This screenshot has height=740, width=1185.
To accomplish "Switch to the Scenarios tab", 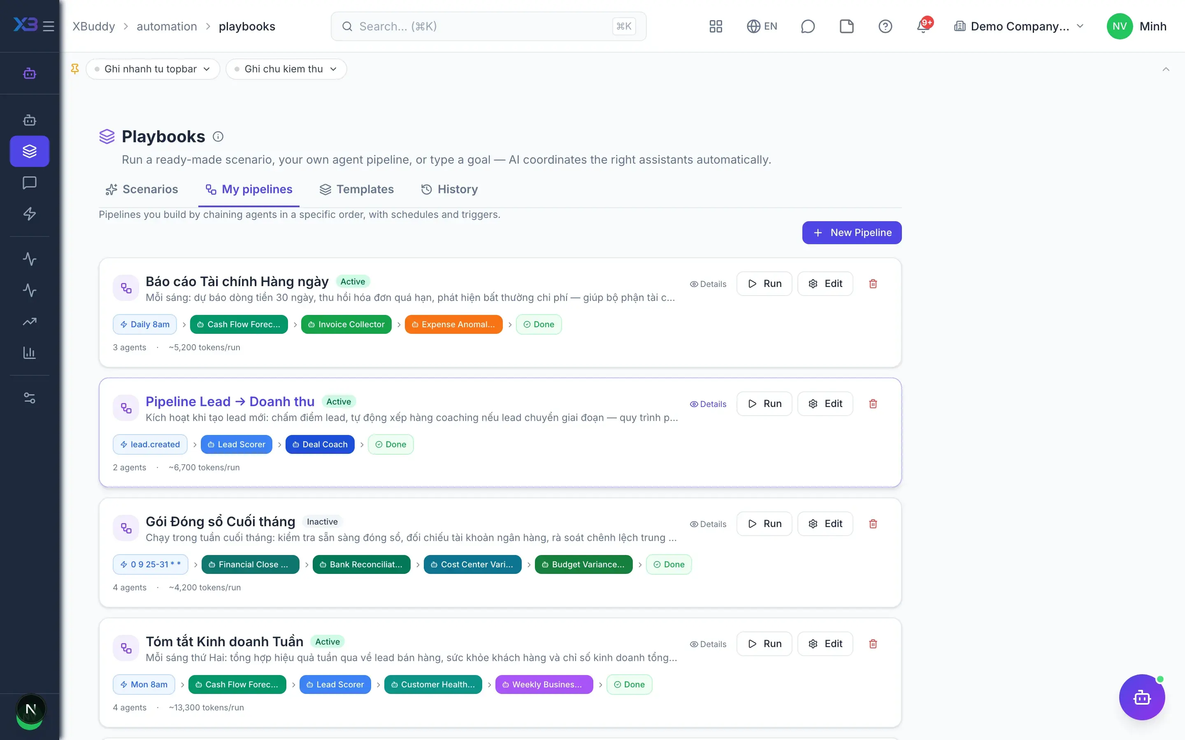I will pyautogui.click(x=142, y=190).
